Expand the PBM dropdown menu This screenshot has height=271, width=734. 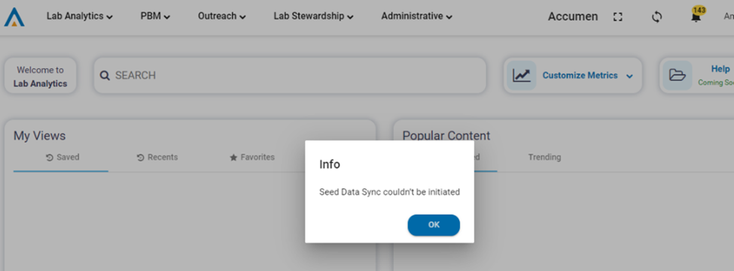pyautogui.click(x=155, y=17)
